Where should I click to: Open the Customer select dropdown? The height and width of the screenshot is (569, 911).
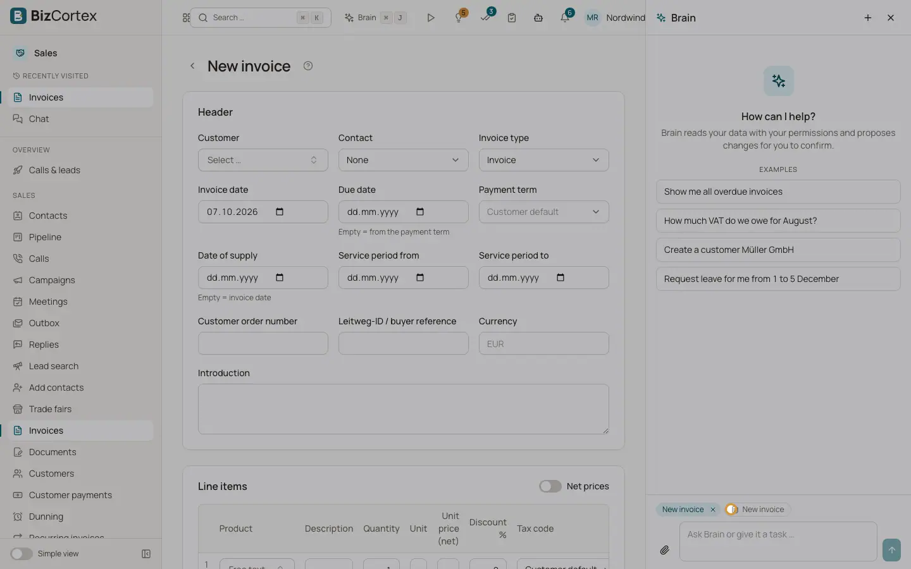click(x=263, y=160)
